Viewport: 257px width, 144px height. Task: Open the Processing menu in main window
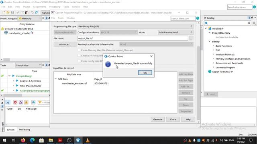tap(55, 7)
